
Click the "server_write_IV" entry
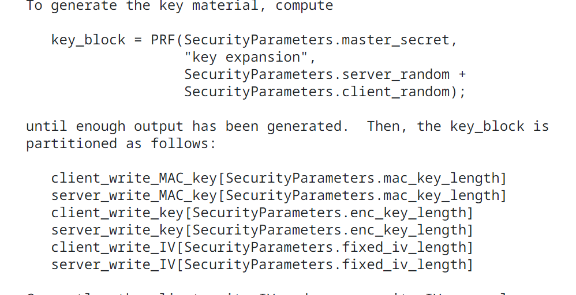coord(113,264)
